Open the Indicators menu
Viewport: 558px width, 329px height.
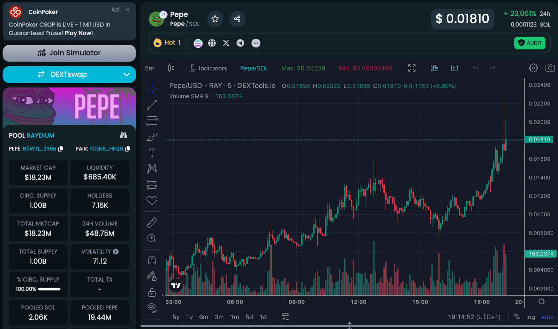(x=208, y=68)
